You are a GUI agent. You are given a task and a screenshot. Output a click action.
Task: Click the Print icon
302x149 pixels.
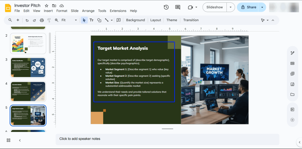pyautogui.click(x=42, y=20)
